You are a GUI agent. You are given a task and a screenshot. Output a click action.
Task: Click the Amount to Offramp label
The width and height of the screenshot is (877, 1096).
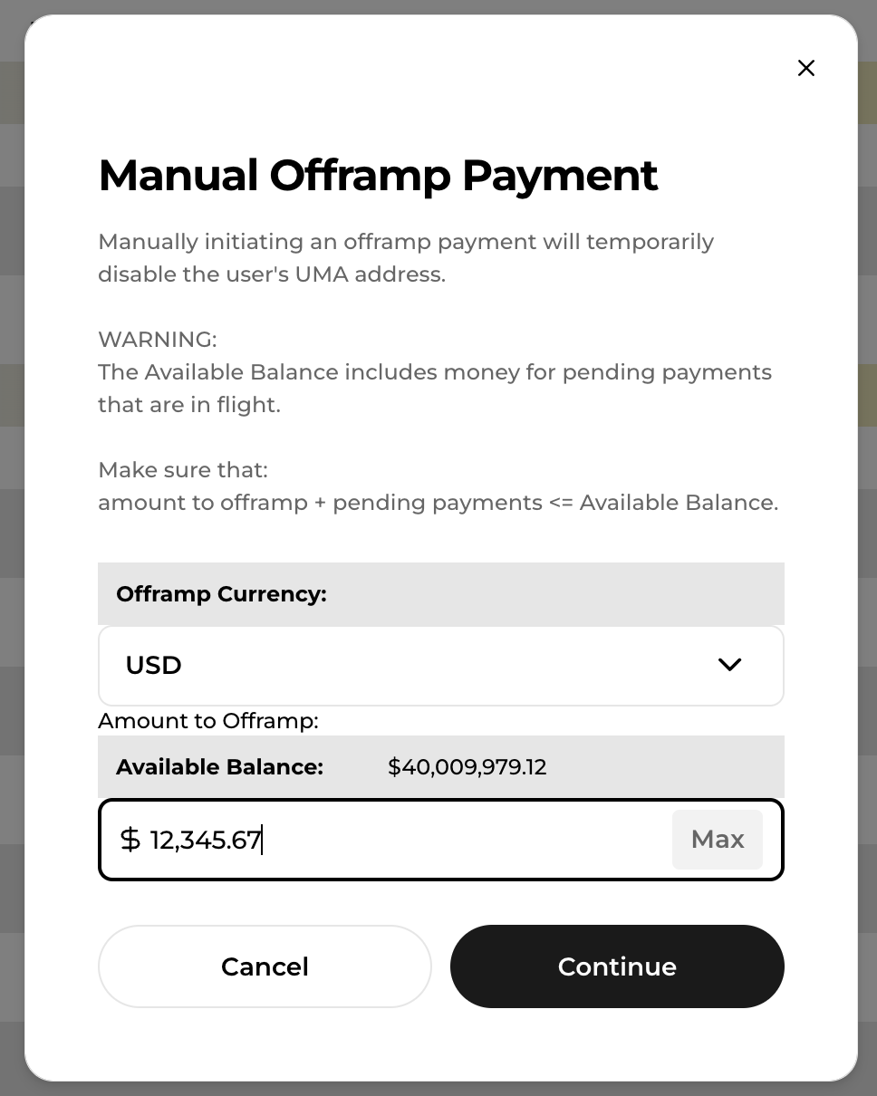tap(208, 721)
